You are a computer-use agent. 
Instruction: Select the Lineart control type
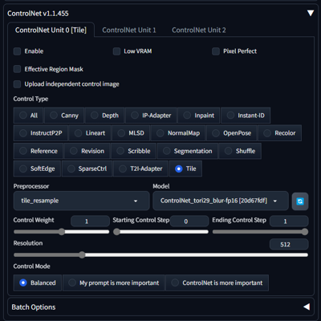(90, 133)
